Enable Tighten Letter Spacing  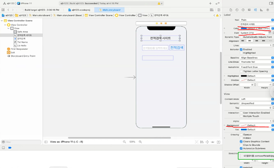[x=241, y=71]
